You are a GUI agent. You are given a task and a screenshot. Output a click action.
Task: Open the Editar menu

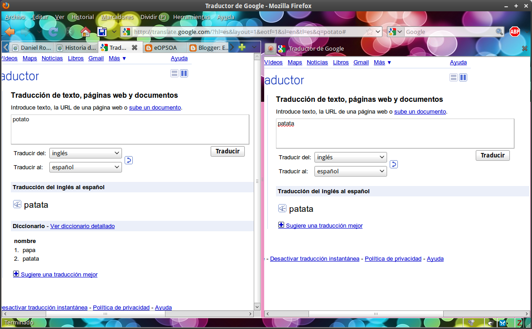click(x=40, y=17)
